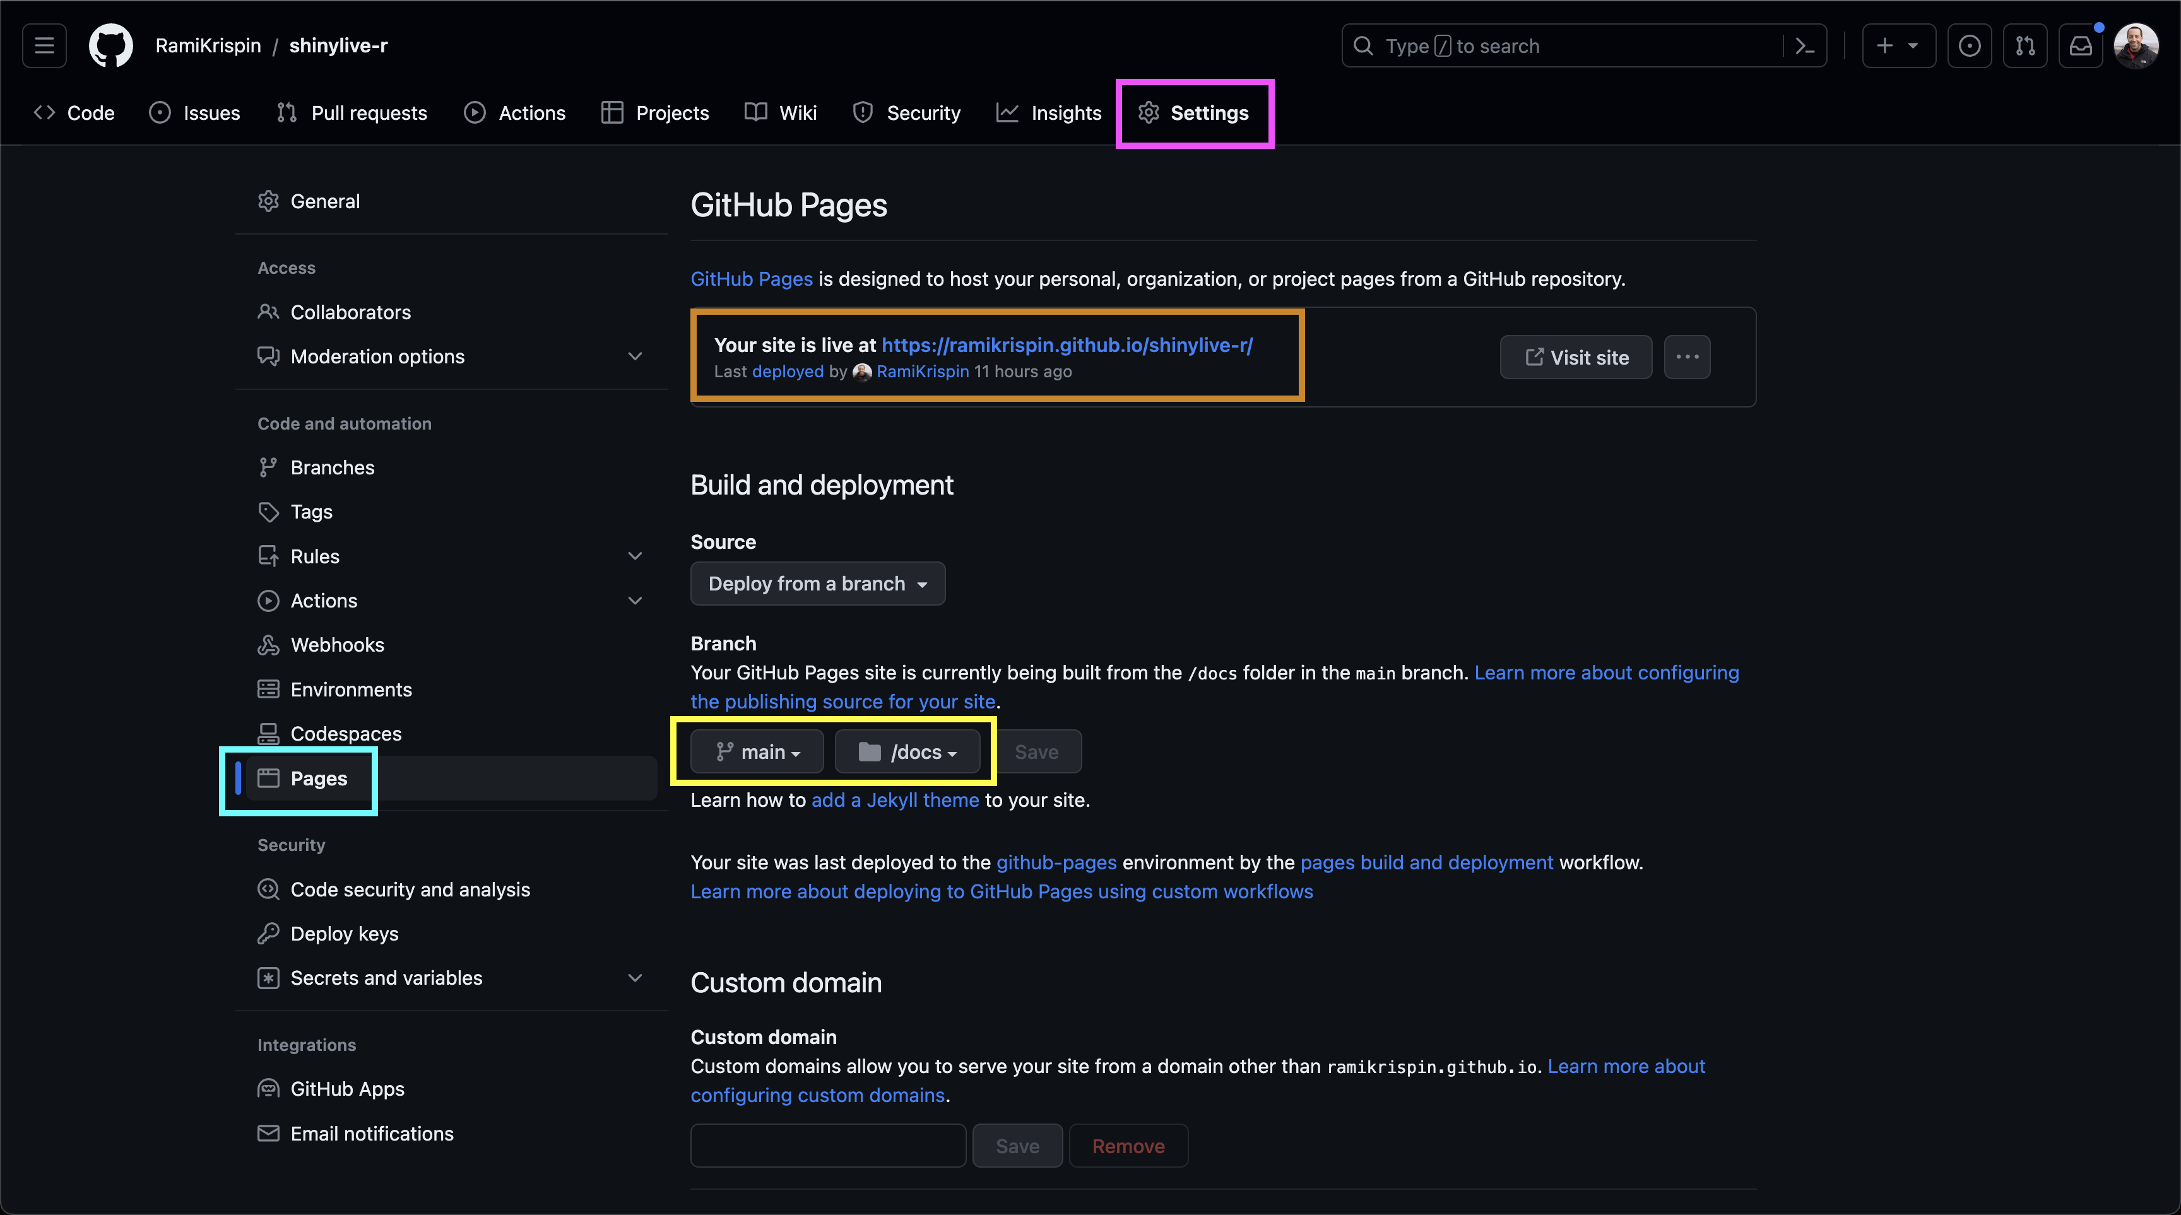Screen dimensions: 2181x1215
Task: Switch to the Insights tab
Action: pos(1049,114)
